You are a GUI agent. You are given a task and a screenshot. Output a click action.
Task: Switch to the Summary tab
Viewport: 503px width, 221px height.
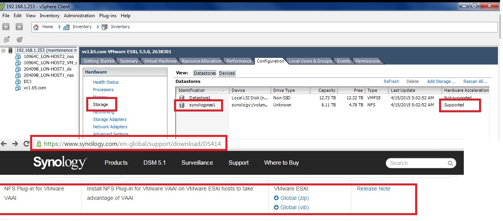[x=129, y=61]
